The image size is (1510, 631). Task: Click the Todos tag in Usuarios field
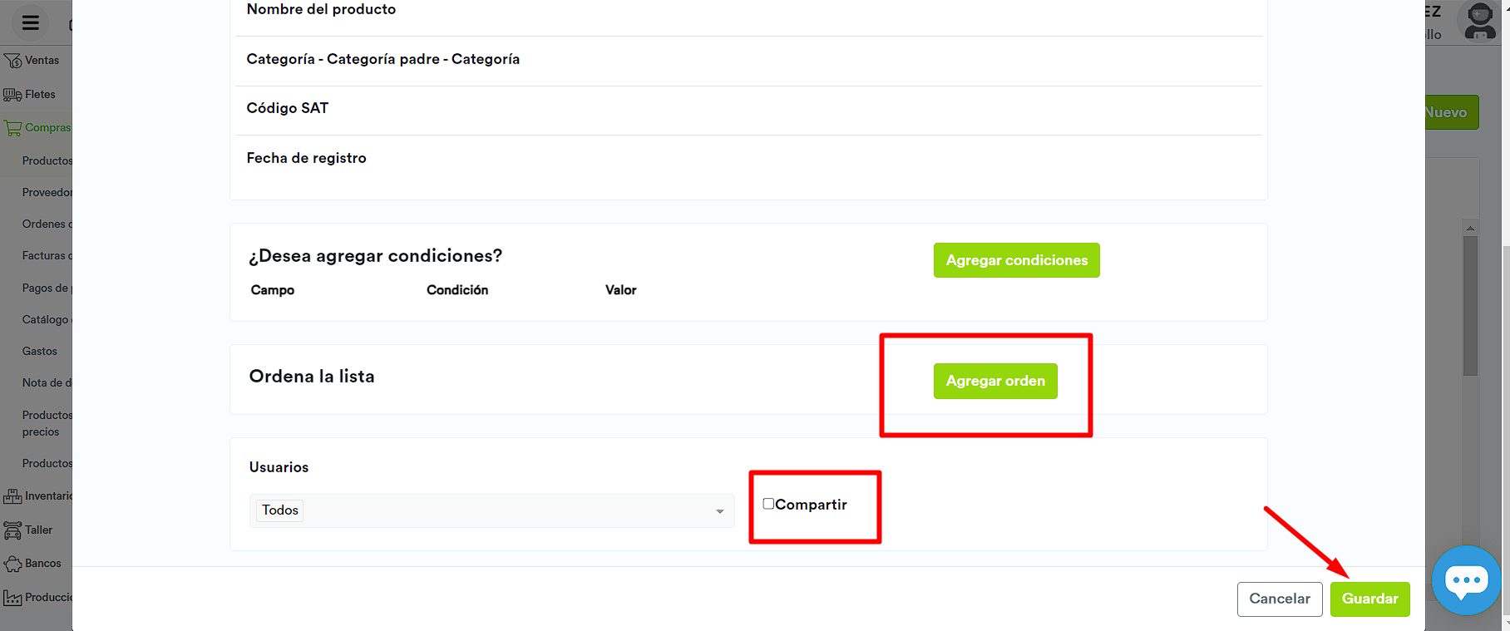point(280,510)
